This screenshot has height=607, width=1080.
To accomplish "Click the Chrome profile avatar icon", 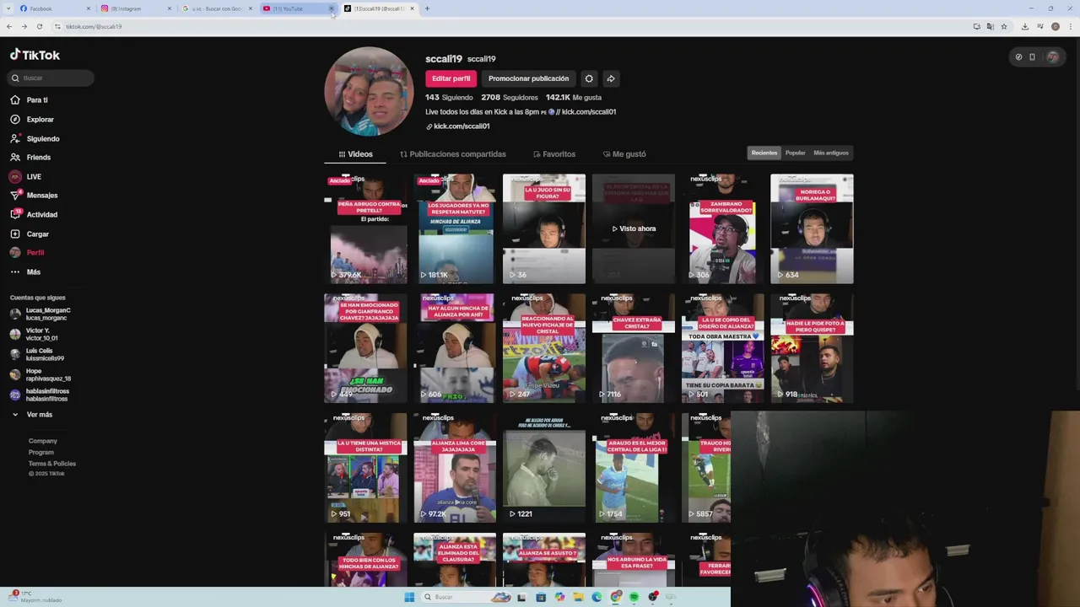I will (x=1056, y=26).
